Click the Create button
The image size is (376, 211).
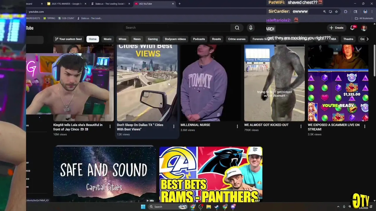pyautogui.click(x=336, y=28)
